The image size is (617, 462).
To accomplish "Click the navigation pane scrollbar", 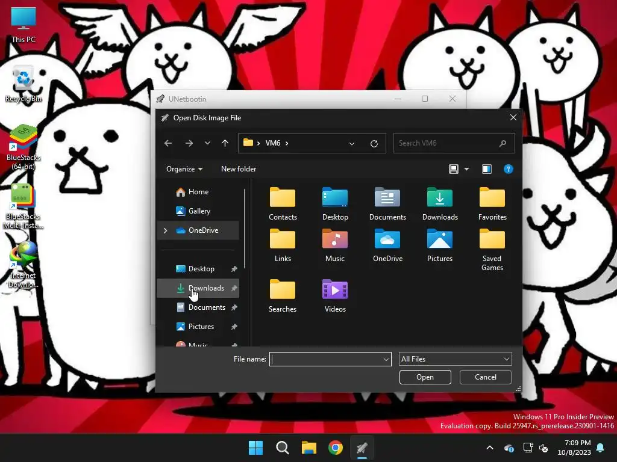I will (245, 229).
